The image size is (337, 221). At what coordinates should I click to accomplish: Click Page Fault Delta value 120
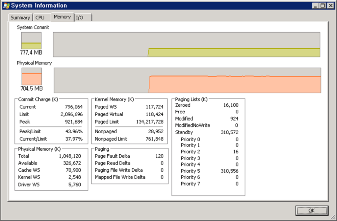coord(160,156)
